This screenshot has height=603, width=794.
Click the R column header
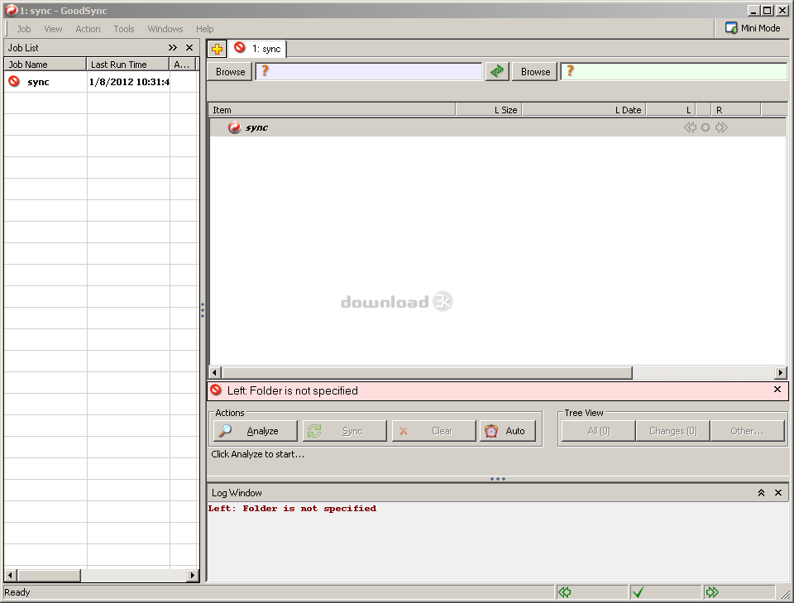click(736, 110)
